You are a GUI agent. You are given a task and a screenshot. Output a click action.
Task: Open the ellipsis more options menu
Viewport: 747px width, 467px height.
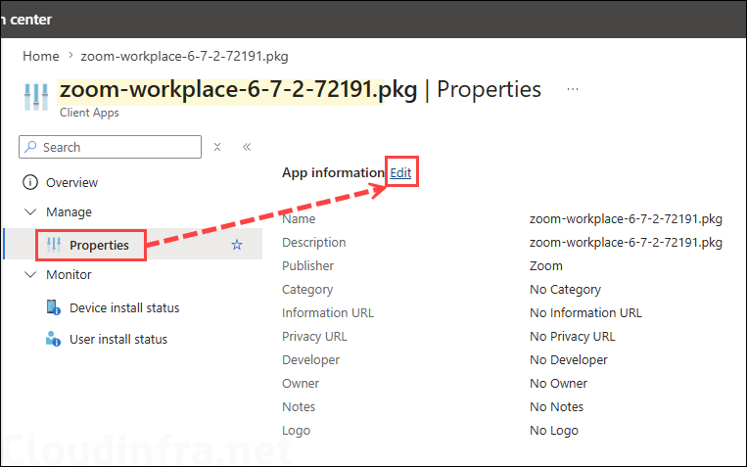pos(573,89)
